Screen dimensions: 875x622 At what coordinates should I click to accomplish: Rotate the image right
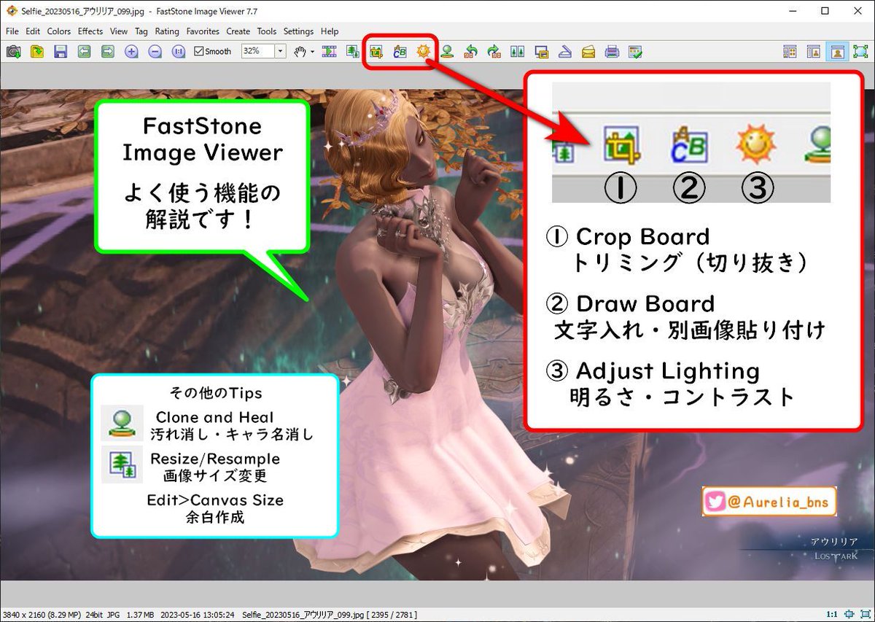click(x=494, y=51)
